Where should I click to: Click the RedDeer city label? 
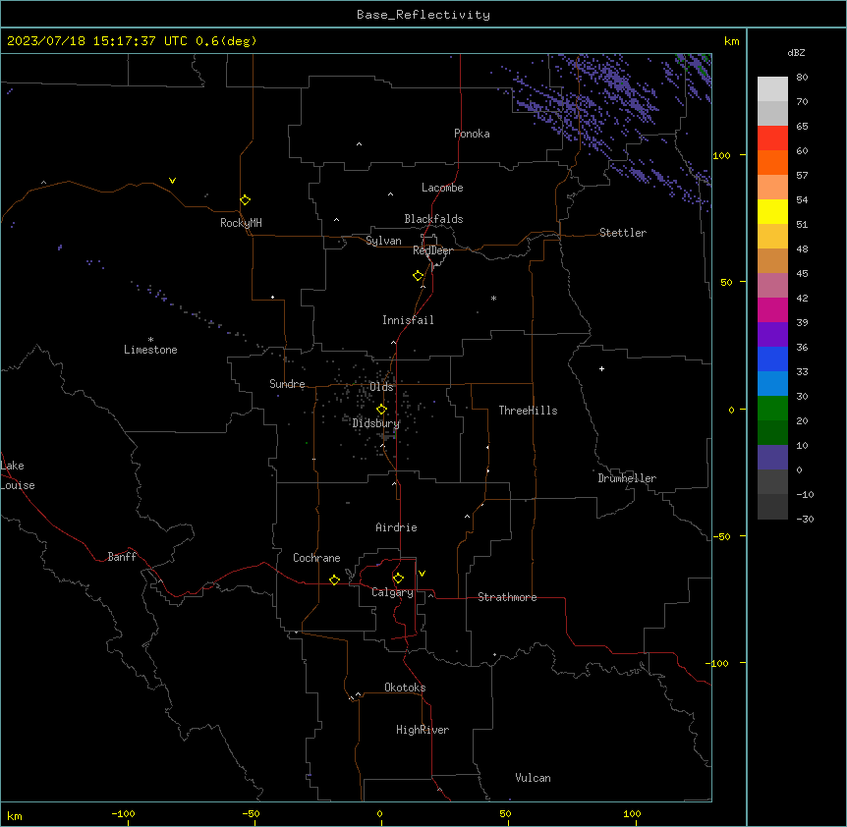coord(432,250)
